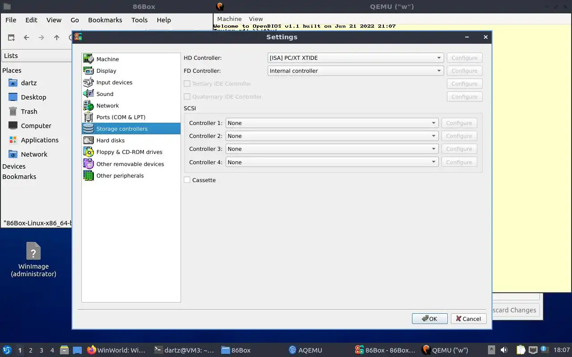Image resolution: width=572 pixels, height=357 pixels.
Task: Switch to the WinWorld Firefox taskbar window
Action: tap(117, 350)
